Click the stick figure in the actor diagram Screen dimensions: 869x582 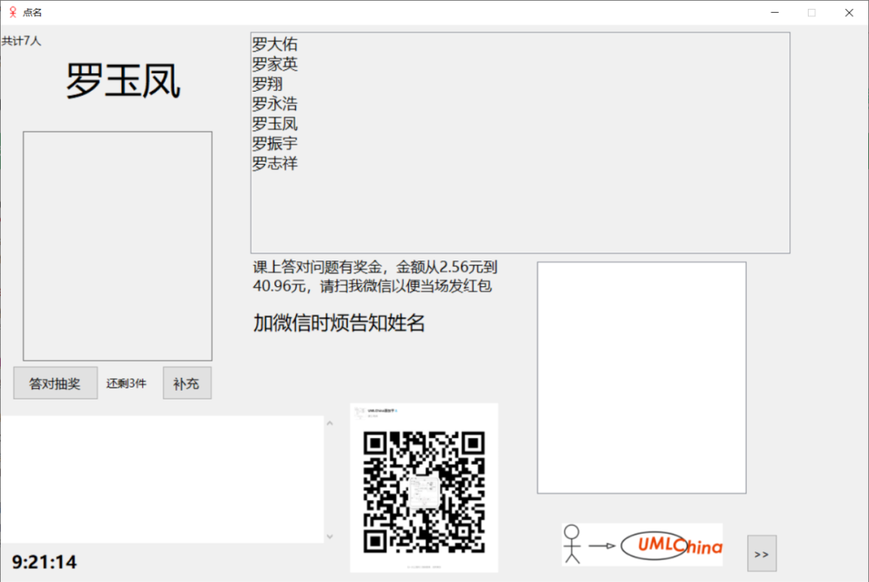[x=572, y=543]
